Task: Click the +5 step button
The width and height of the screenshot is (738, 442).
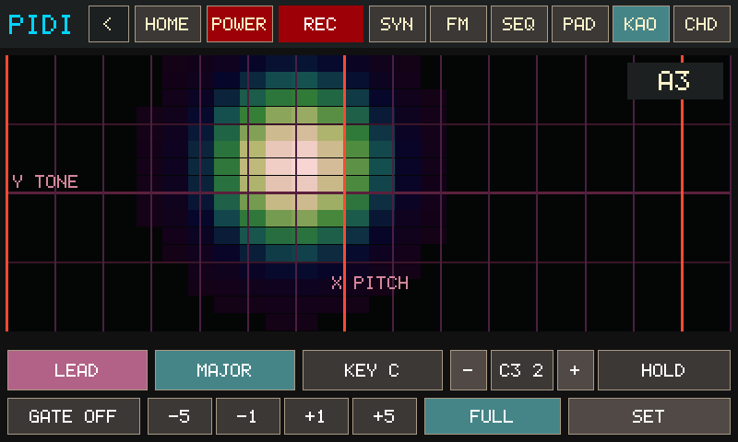Action: [x=384, y=416]
